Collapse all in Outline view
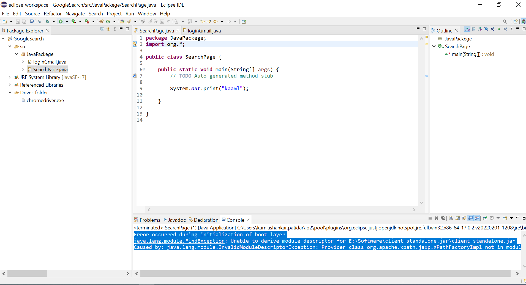This screenshot has width=526, height=285. (473, 29)
